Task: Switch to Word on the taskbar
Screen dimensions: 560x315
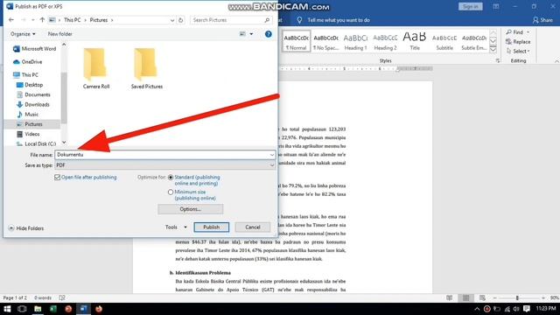Action: 84,309
